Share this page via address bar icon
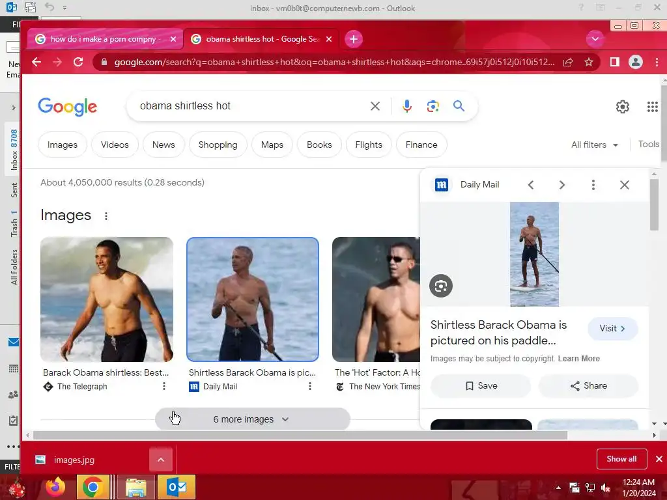This screenshot has width=667, height=500. [x=568, y=62]
